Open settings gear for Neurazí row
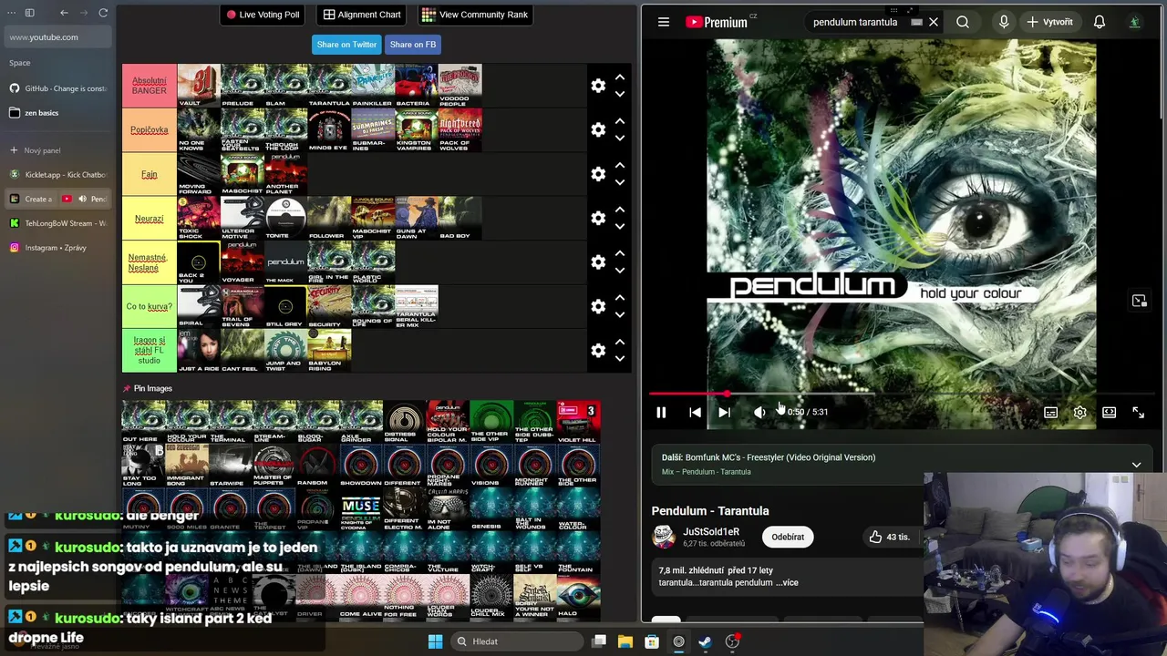Viewport: 1167px width, 656px height. (x=598, y=218)
